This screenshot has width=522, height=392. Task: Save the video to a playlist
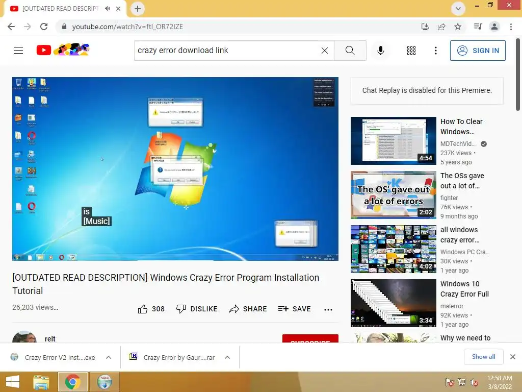[294, 309]
